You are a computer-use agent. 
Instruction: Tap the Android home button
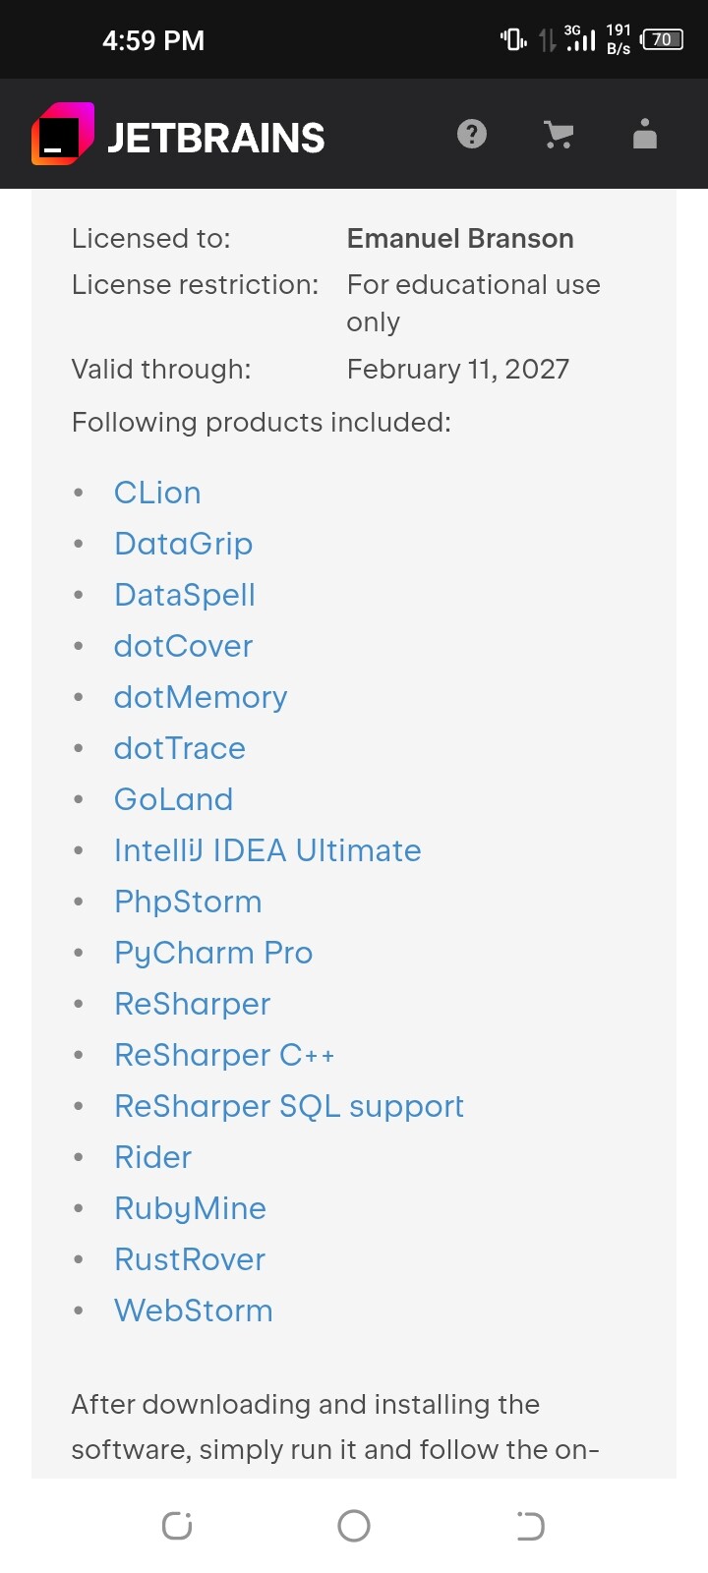(x=354, y=1526)
